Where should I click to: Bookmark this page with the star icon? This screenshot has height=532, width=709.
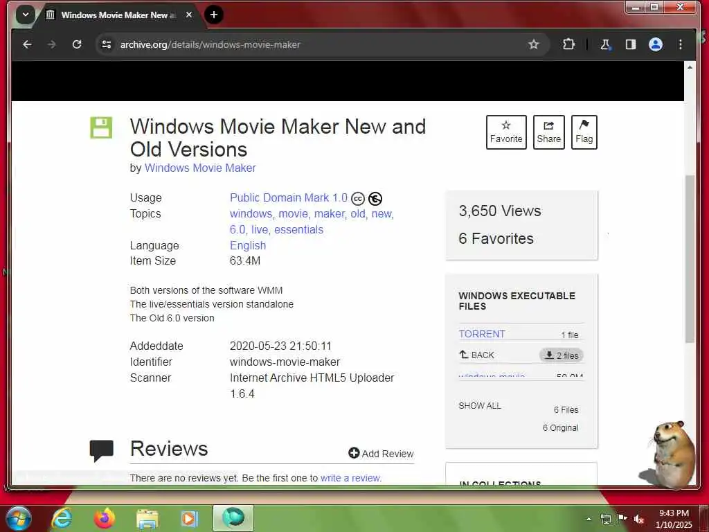tap(534, 44)
